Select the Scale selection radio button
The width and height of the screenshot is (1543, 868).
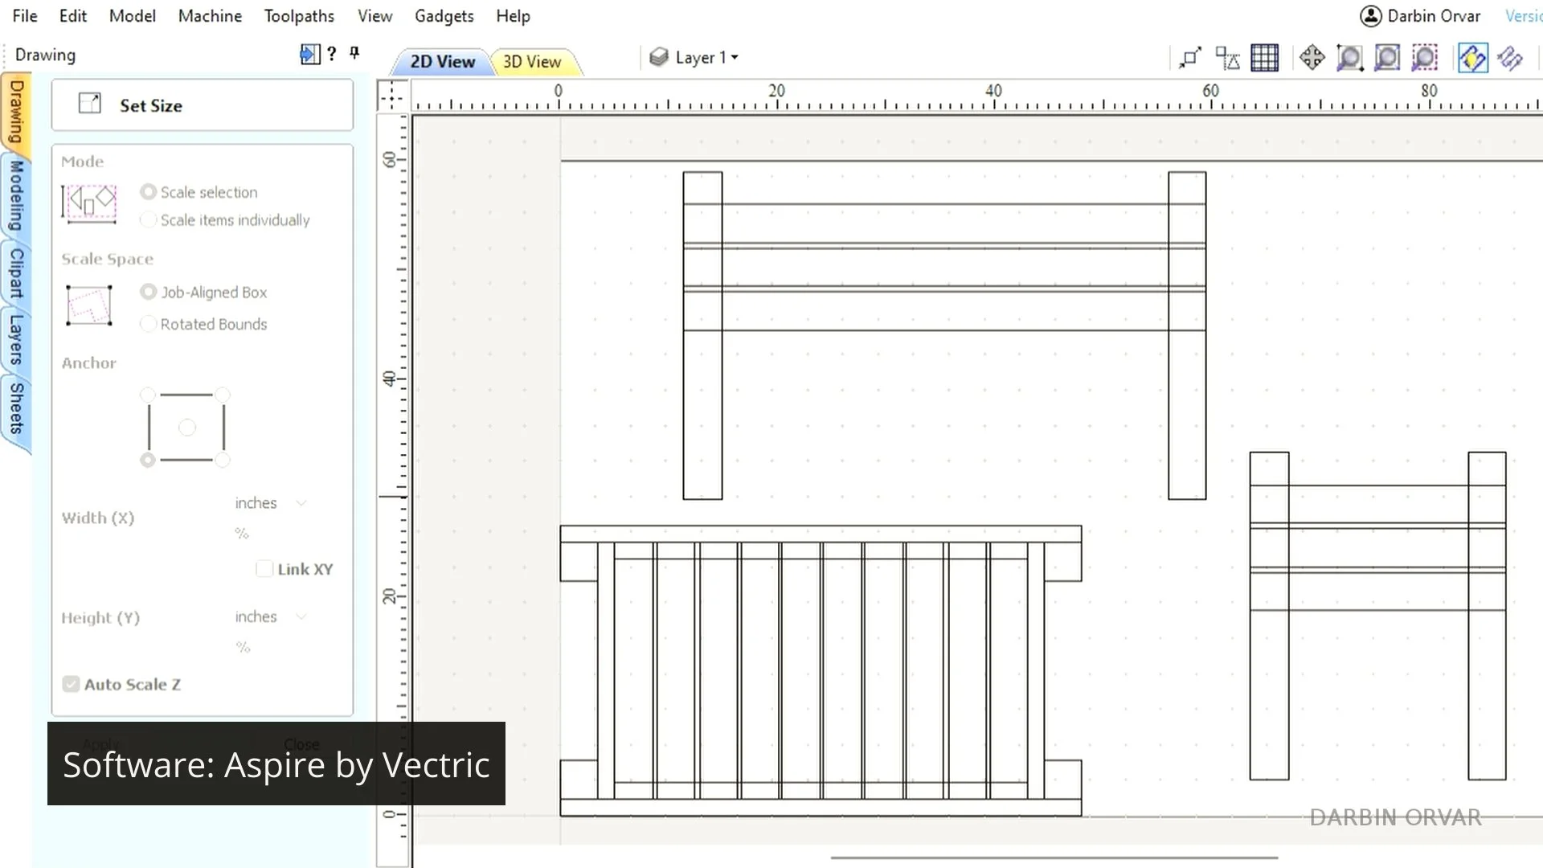pyautogui.click(x=149, y=192)
